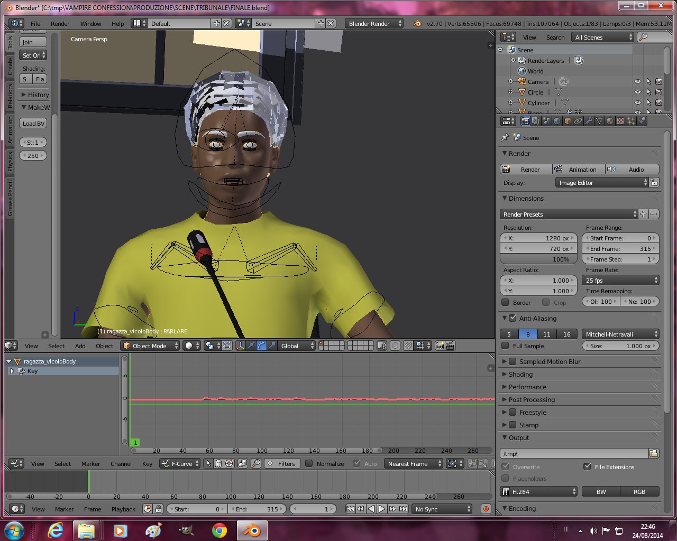The width and height of the screenshot is (677, 541).
Task: Click the lock time cursor icon in timeline
Action: (158, 509)
